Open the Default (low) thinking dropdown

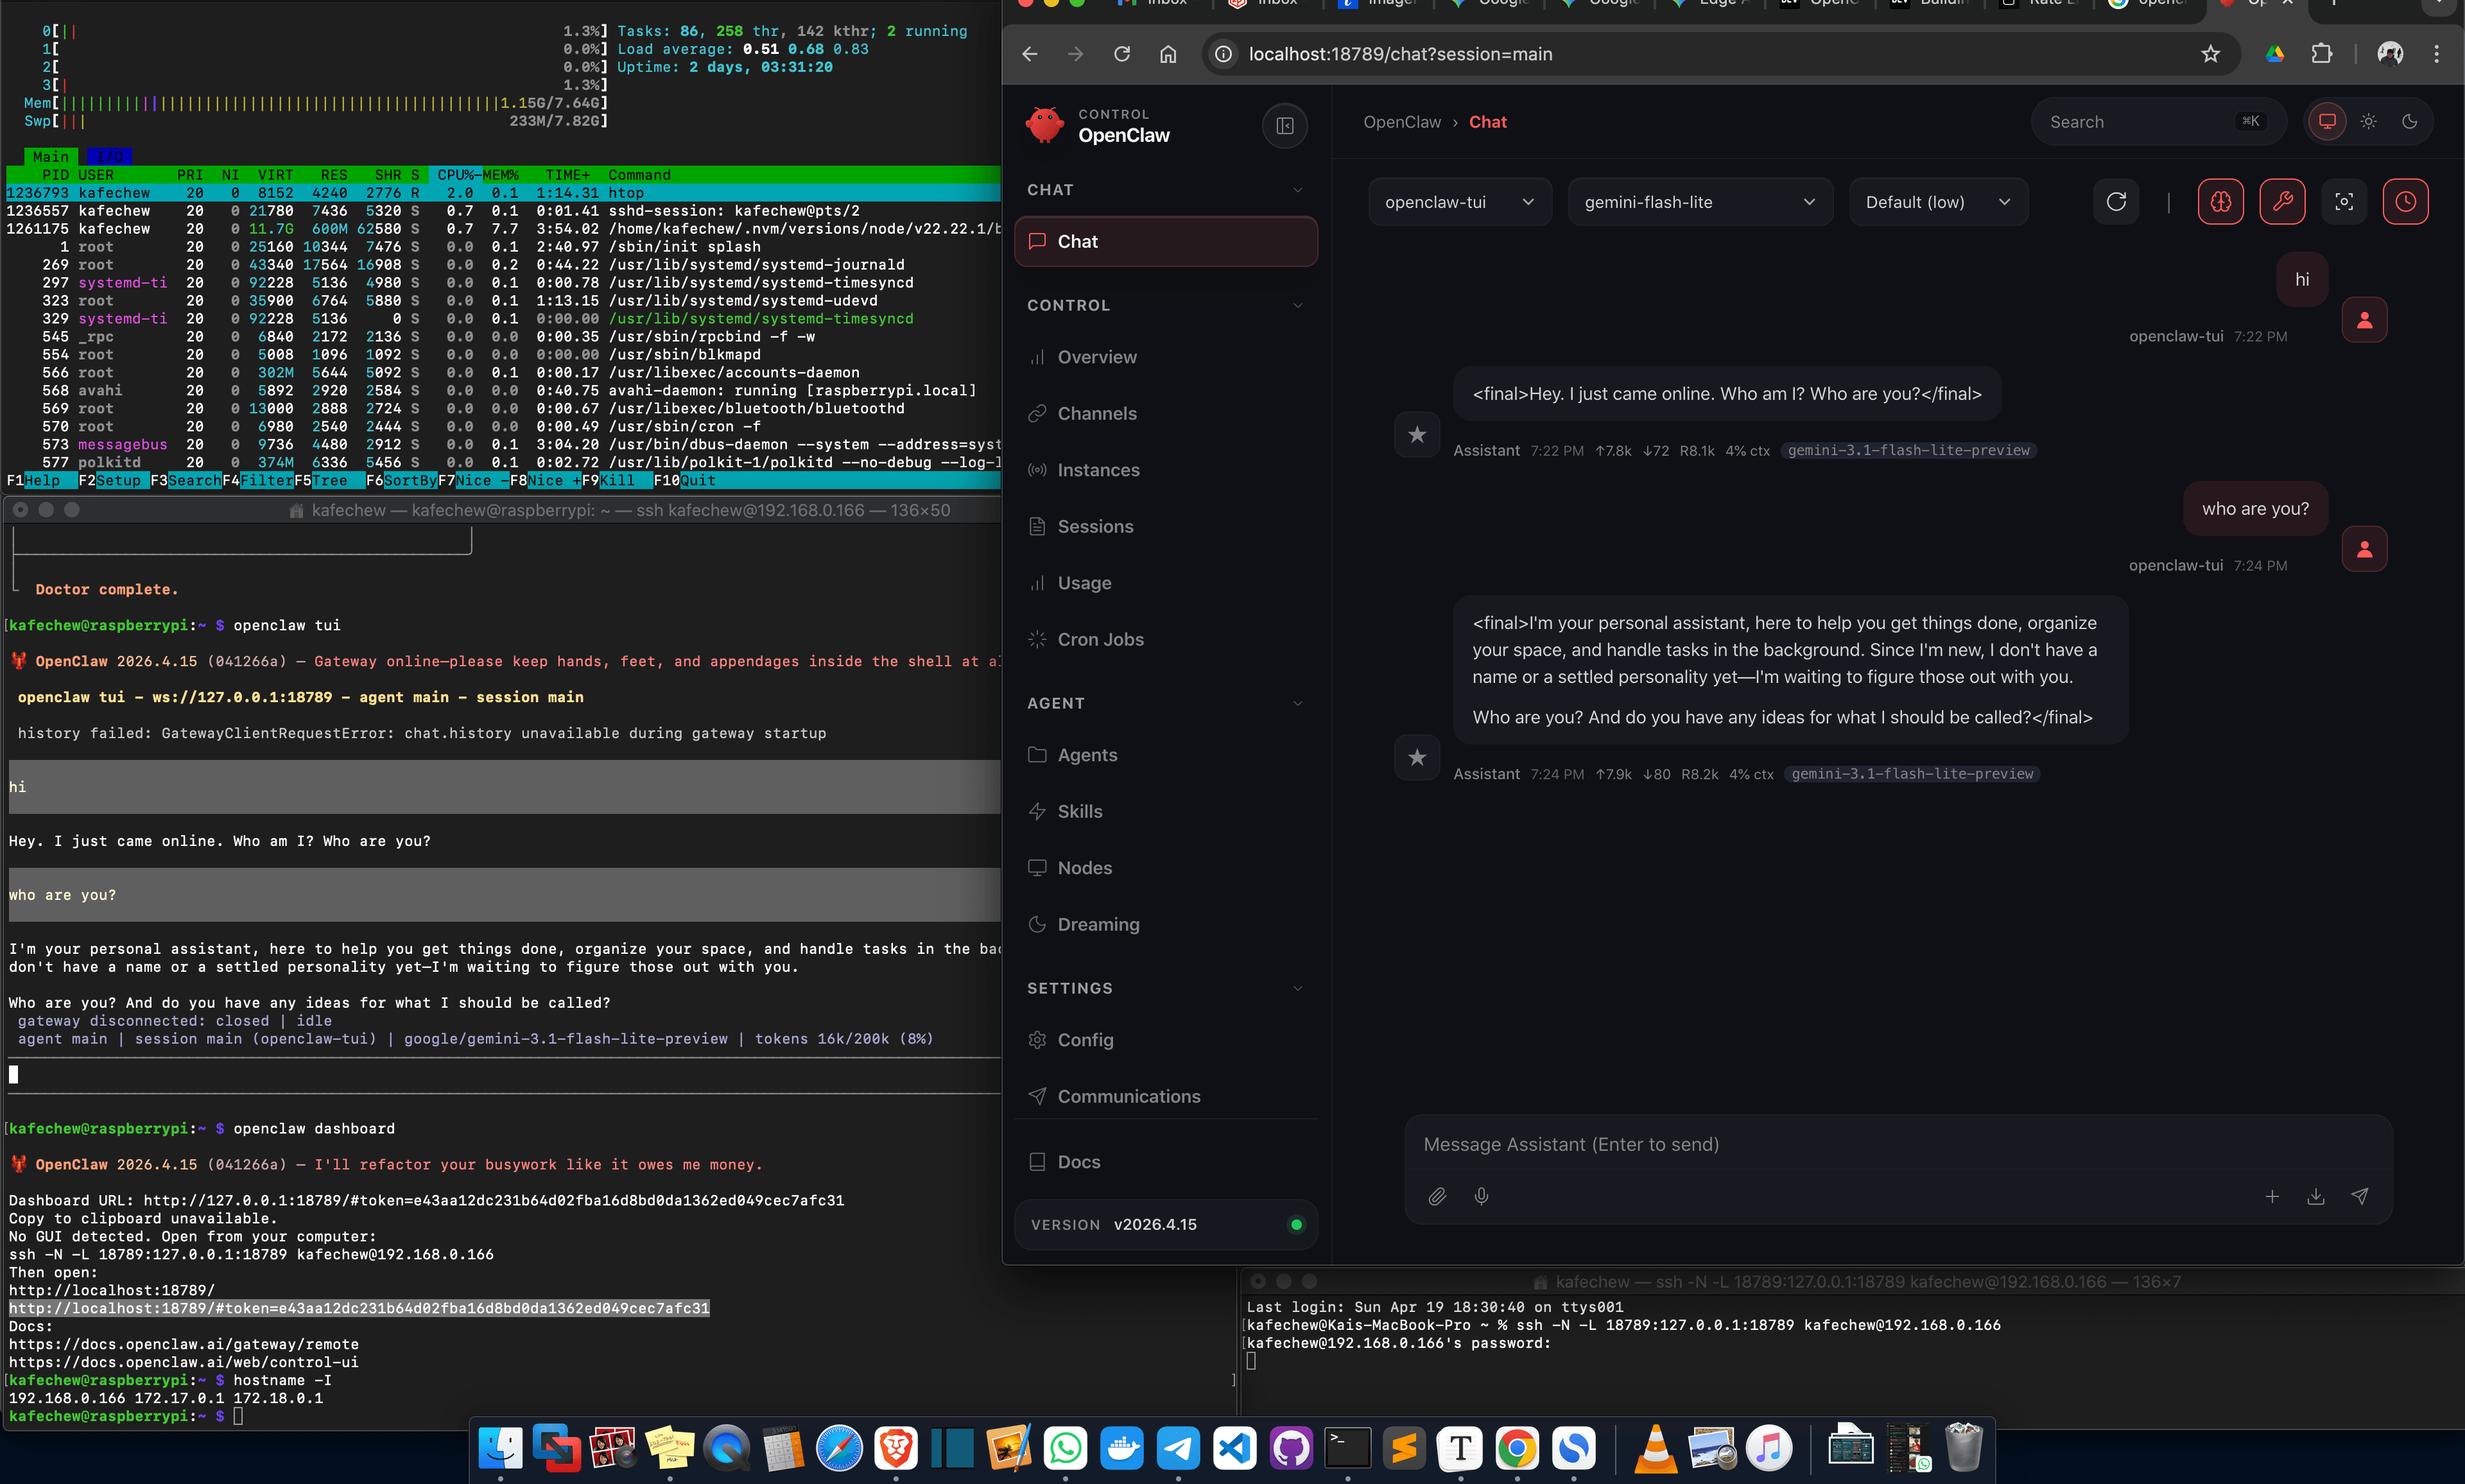coord(1938,202)
